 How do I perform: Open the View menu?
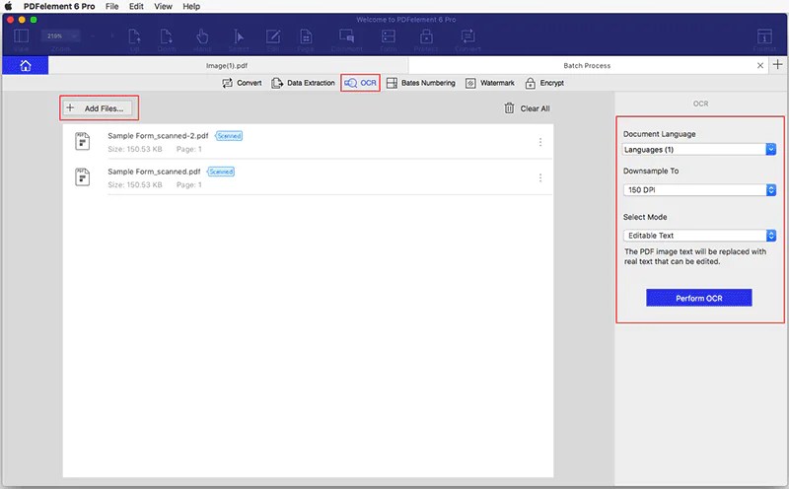[x=163, y=6]
